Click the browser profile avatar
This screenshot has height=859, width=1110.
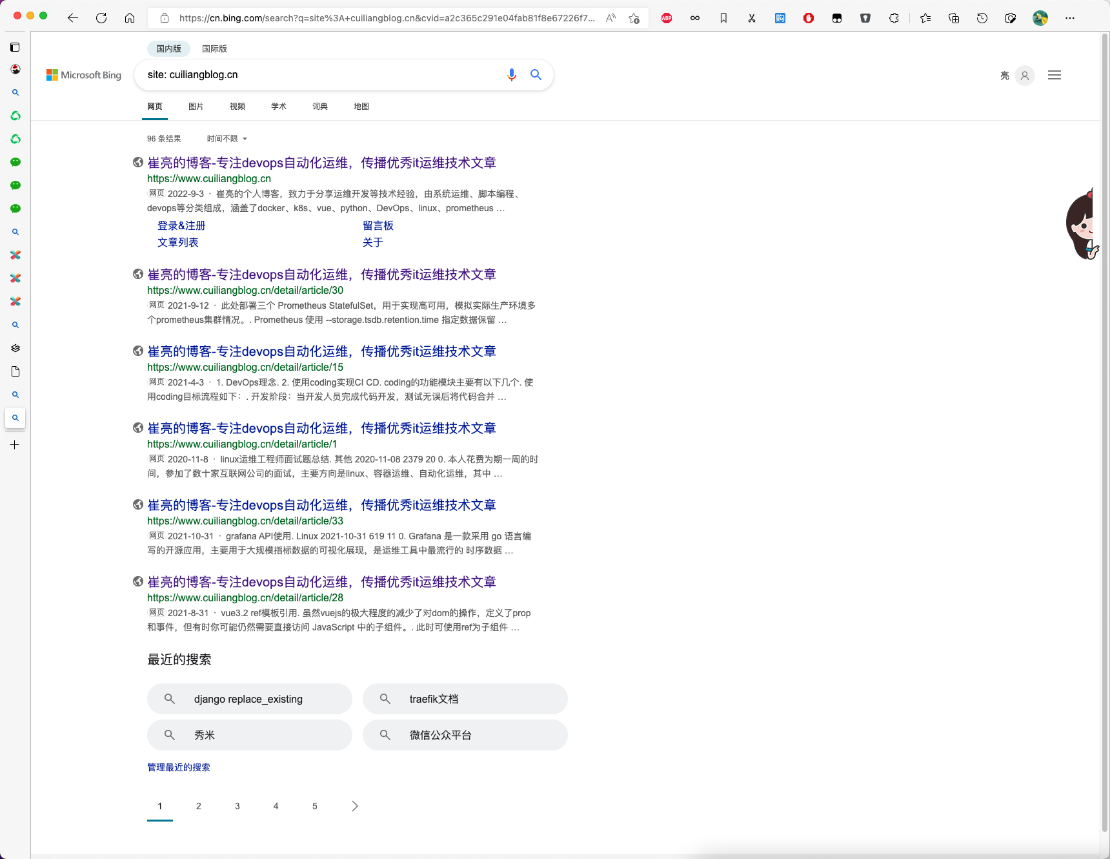(1040, 18)
